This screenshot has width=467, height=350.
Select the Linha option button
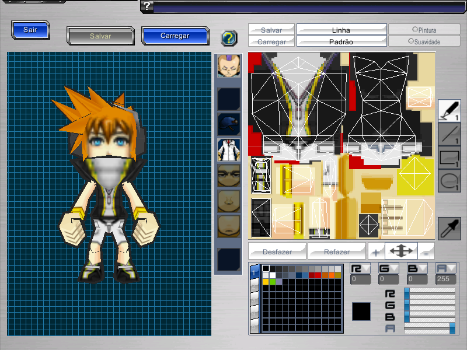(x=341, y=30)
